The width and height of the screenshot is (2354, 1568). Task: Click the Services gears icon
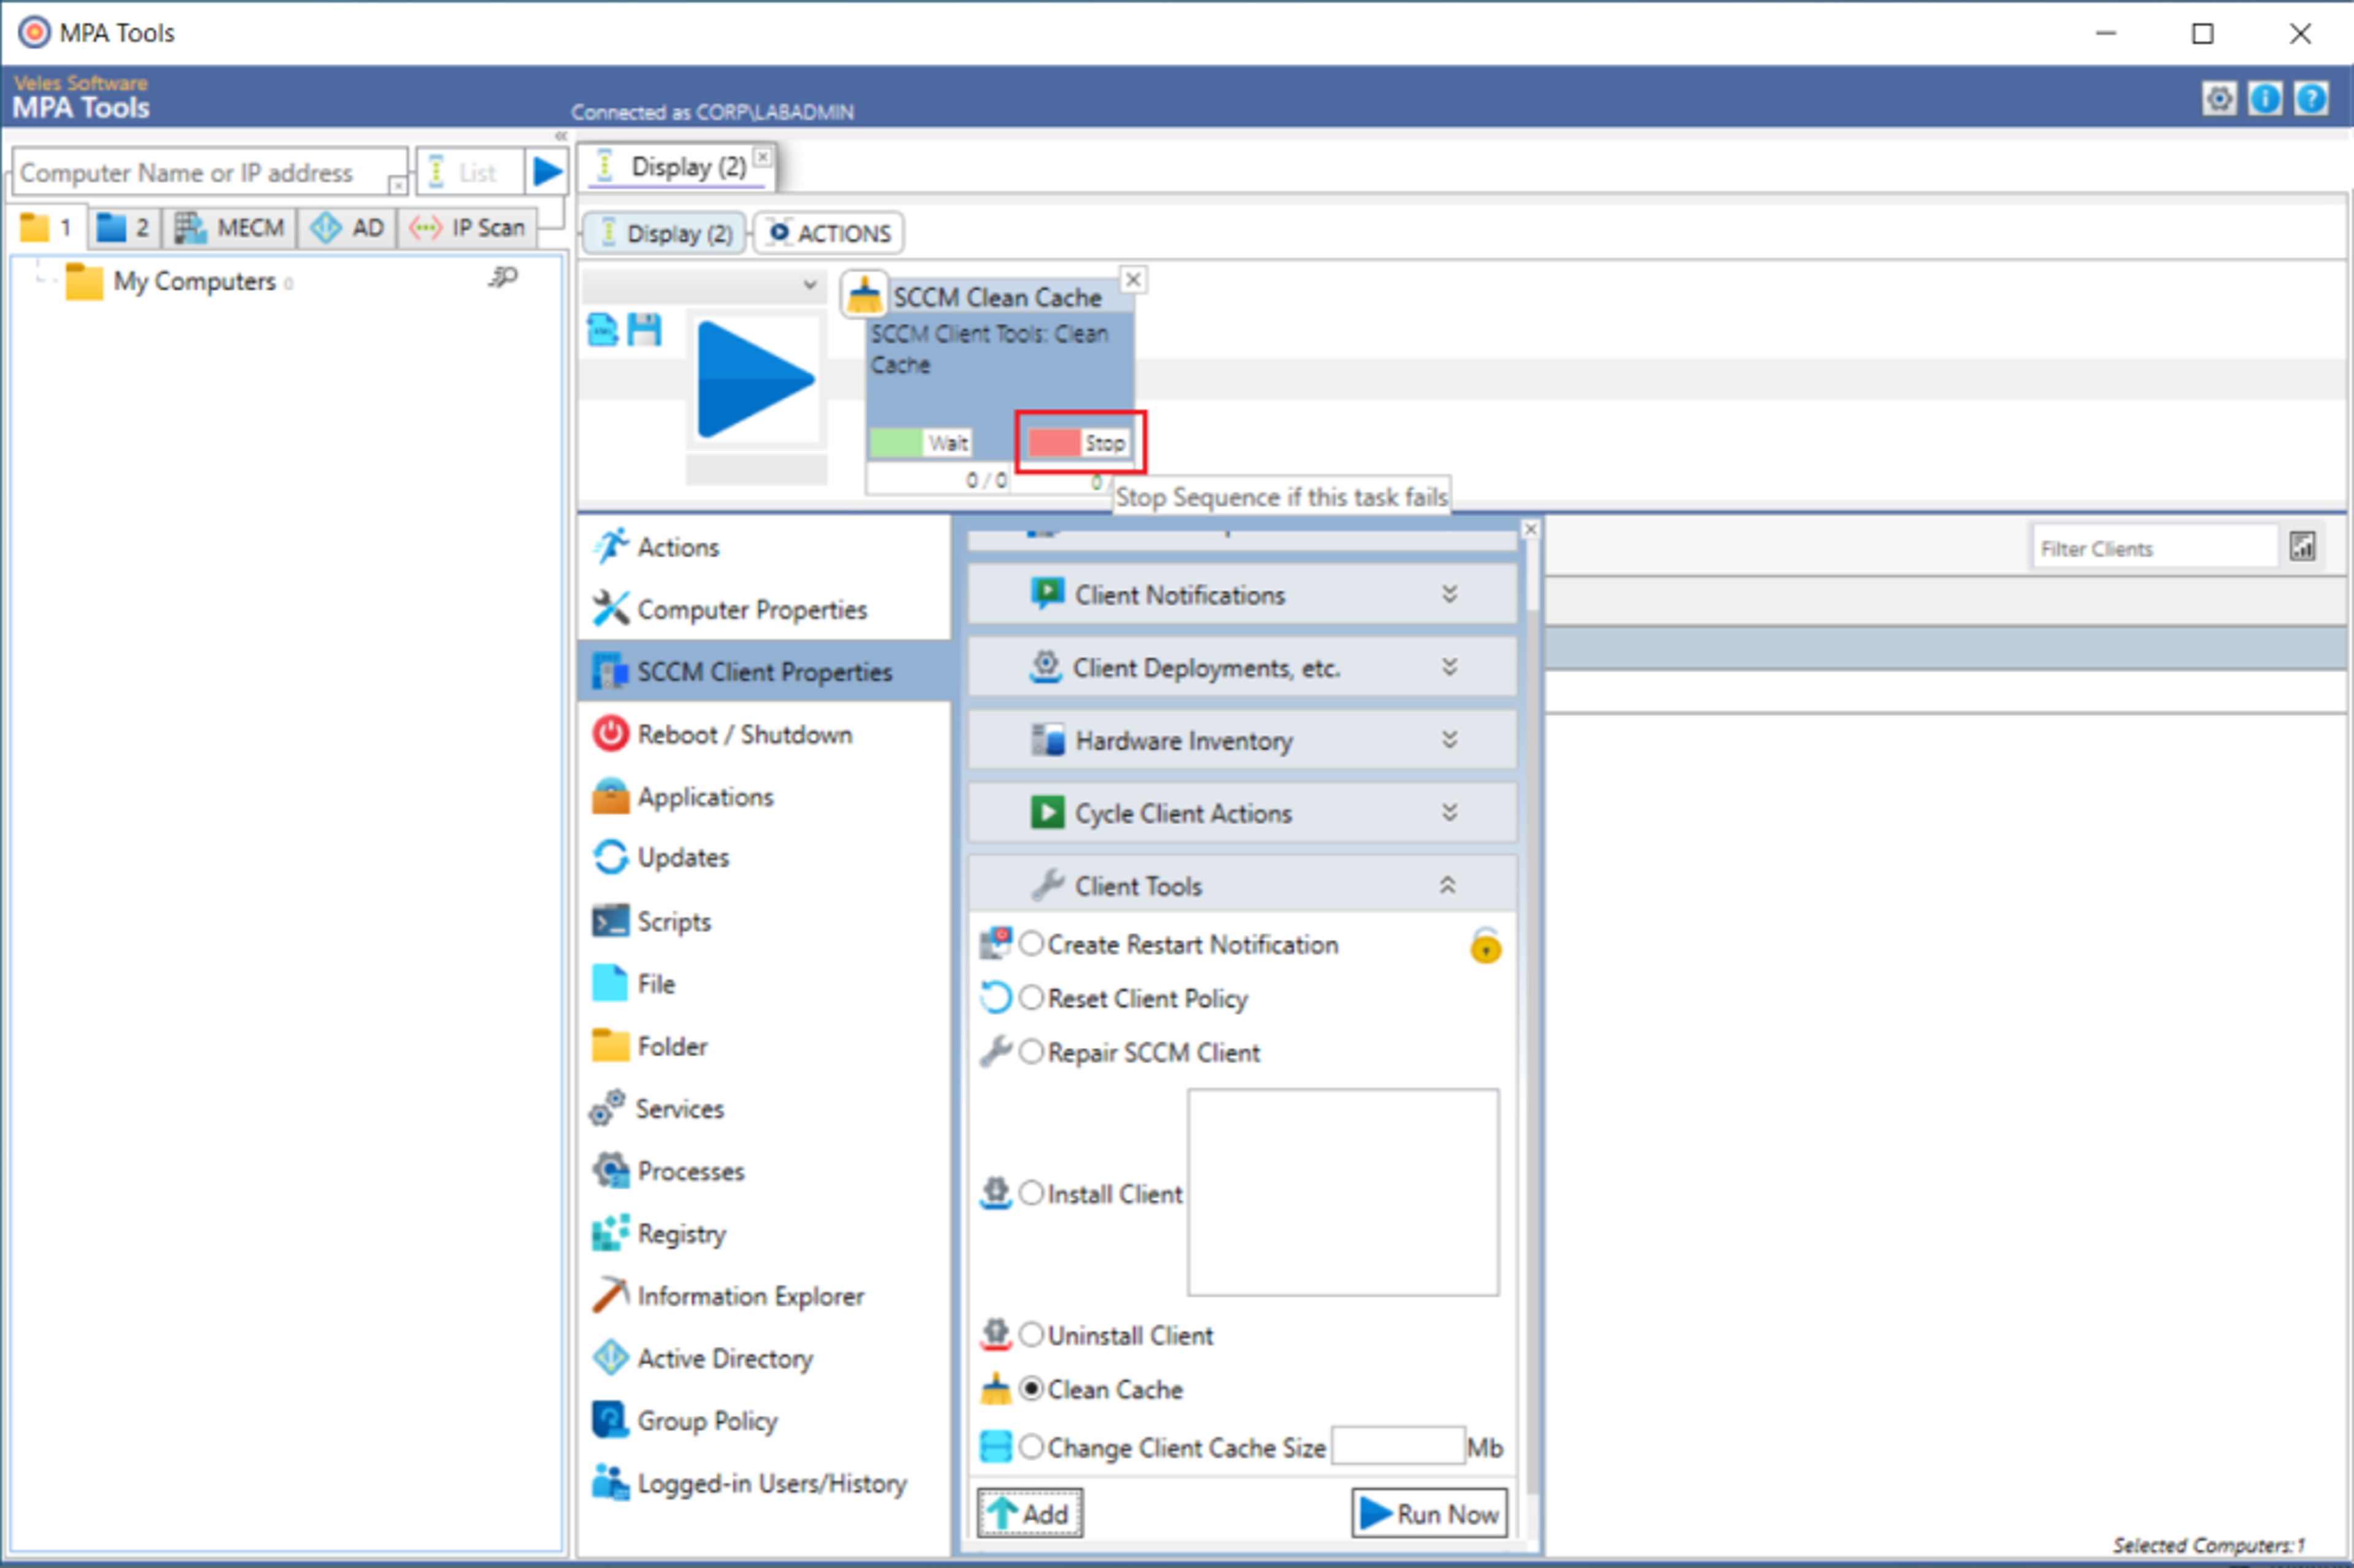pos(608,1108)
